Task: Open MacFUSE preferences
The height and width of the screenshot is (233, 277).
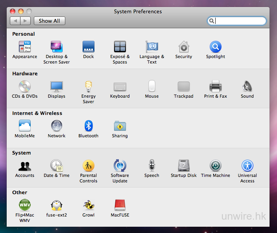Action: (120, 205)
